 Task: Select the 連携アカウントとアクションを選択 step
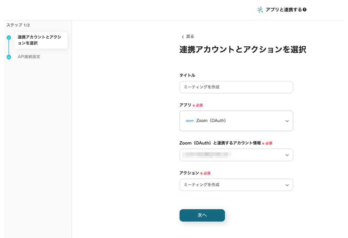coord(40,40)
